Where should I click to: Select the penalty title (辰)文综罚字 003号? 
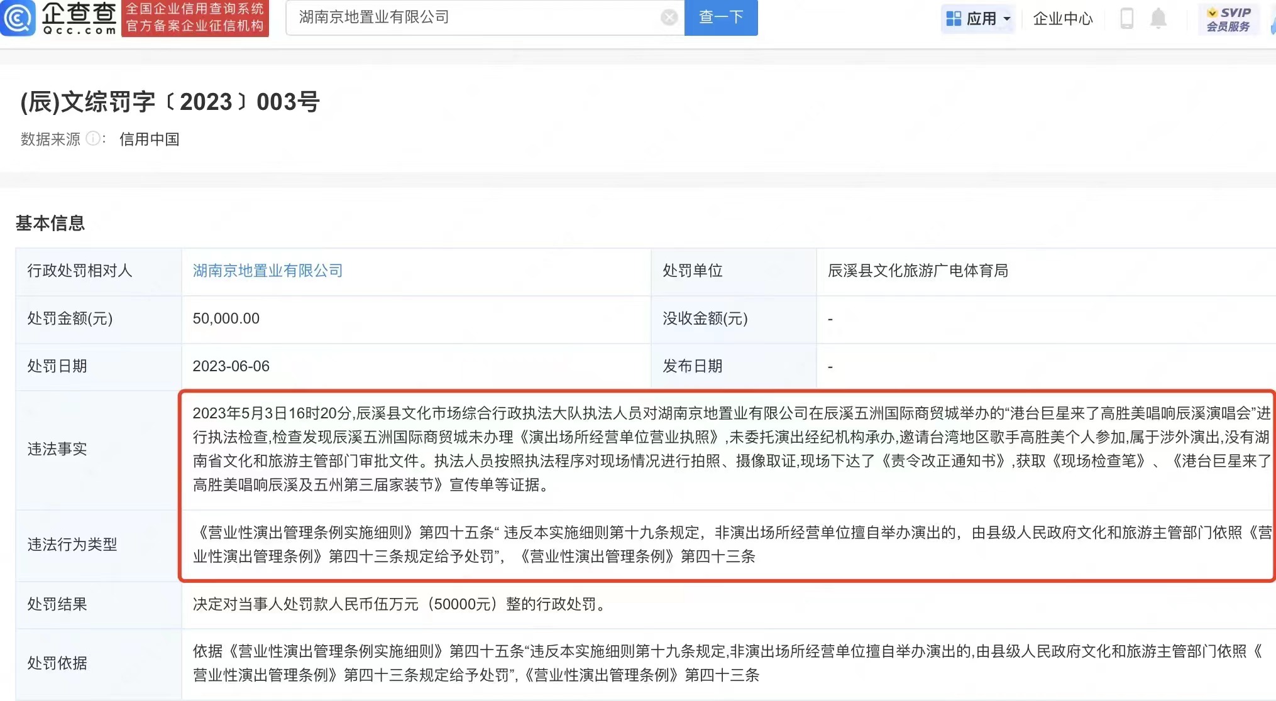170,102
